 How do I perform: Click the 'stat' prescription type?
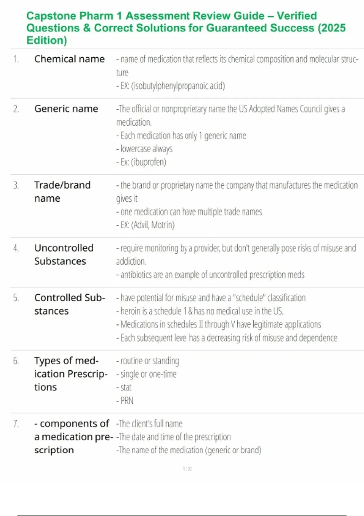pos(124,388)
